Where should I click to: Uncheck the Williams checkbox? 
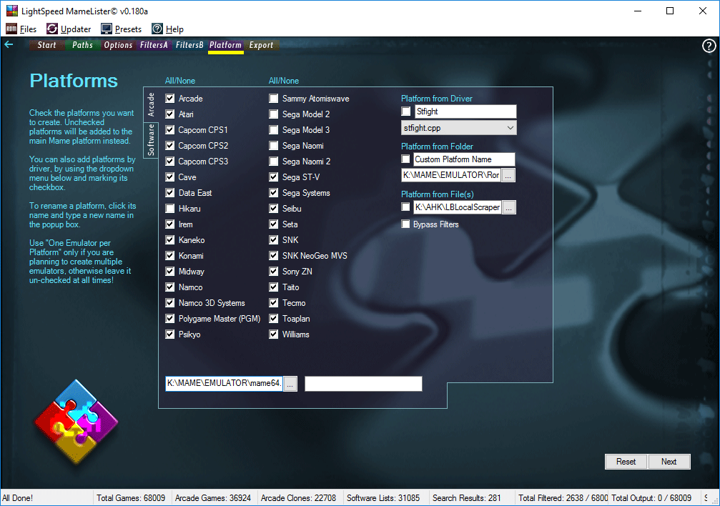[x=274, y=334]
